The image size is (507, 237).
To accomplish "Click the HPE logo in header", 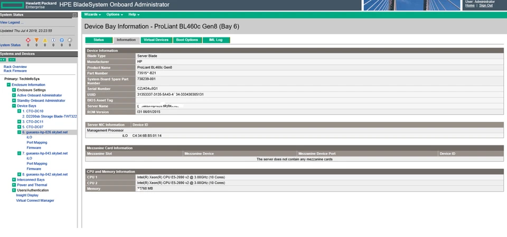I will coord(12,5).
